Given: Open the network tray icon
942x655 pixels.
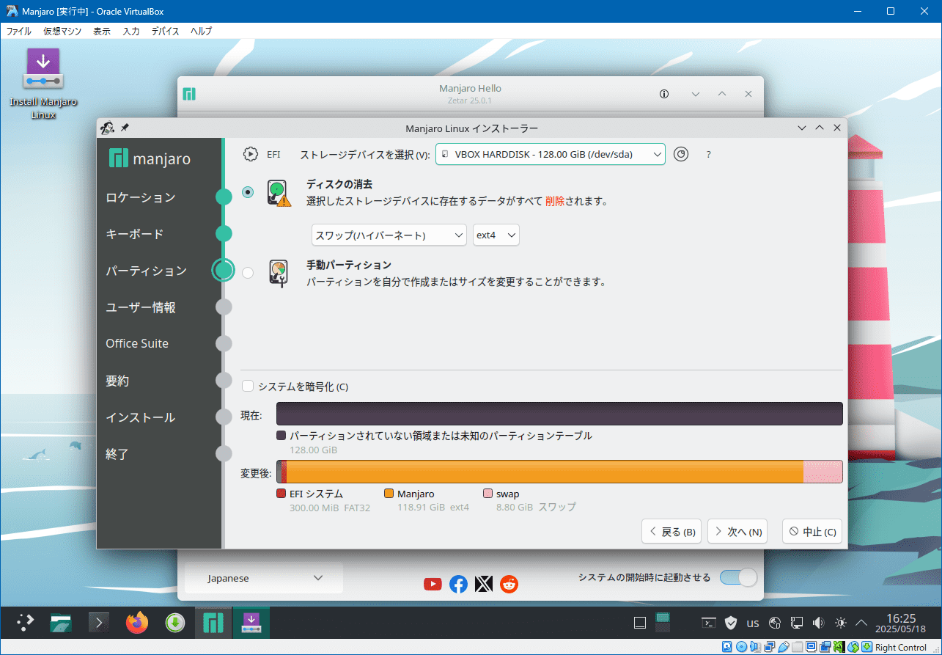Looking at the screenshot, I should pos(797,623).
